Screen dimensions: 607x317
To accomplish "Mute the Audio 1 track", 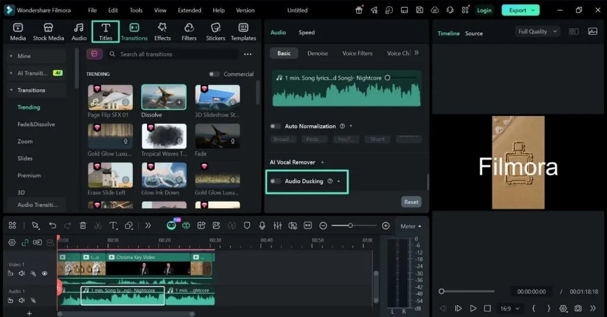I will (x=22, y=300).
